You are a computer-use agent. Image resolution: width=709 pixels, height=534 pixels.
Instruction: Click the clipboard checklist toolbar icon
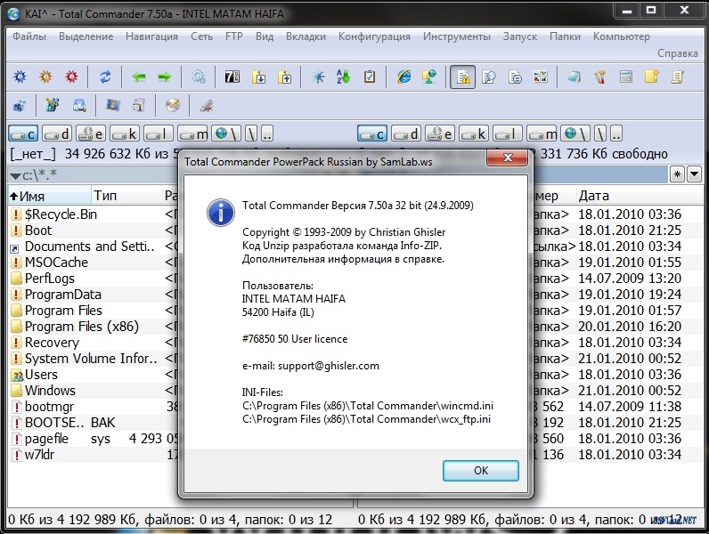pyautogui.click(x=370, y=77)
